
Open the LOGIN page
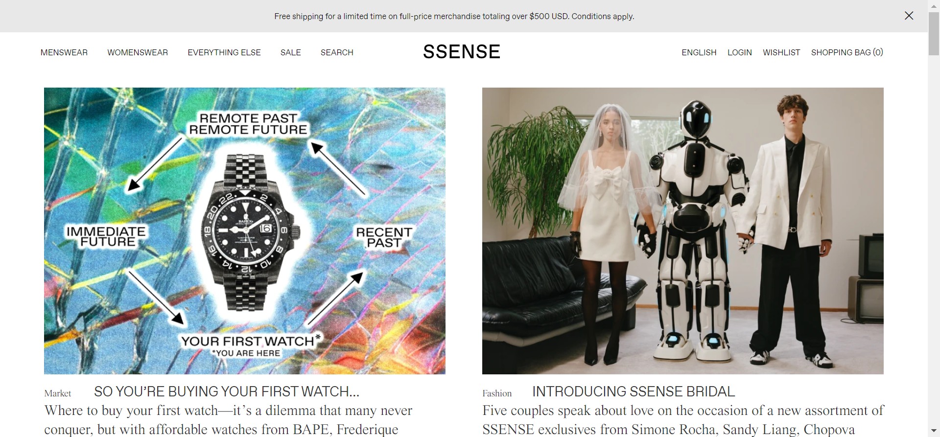click(x=740, y=52)
